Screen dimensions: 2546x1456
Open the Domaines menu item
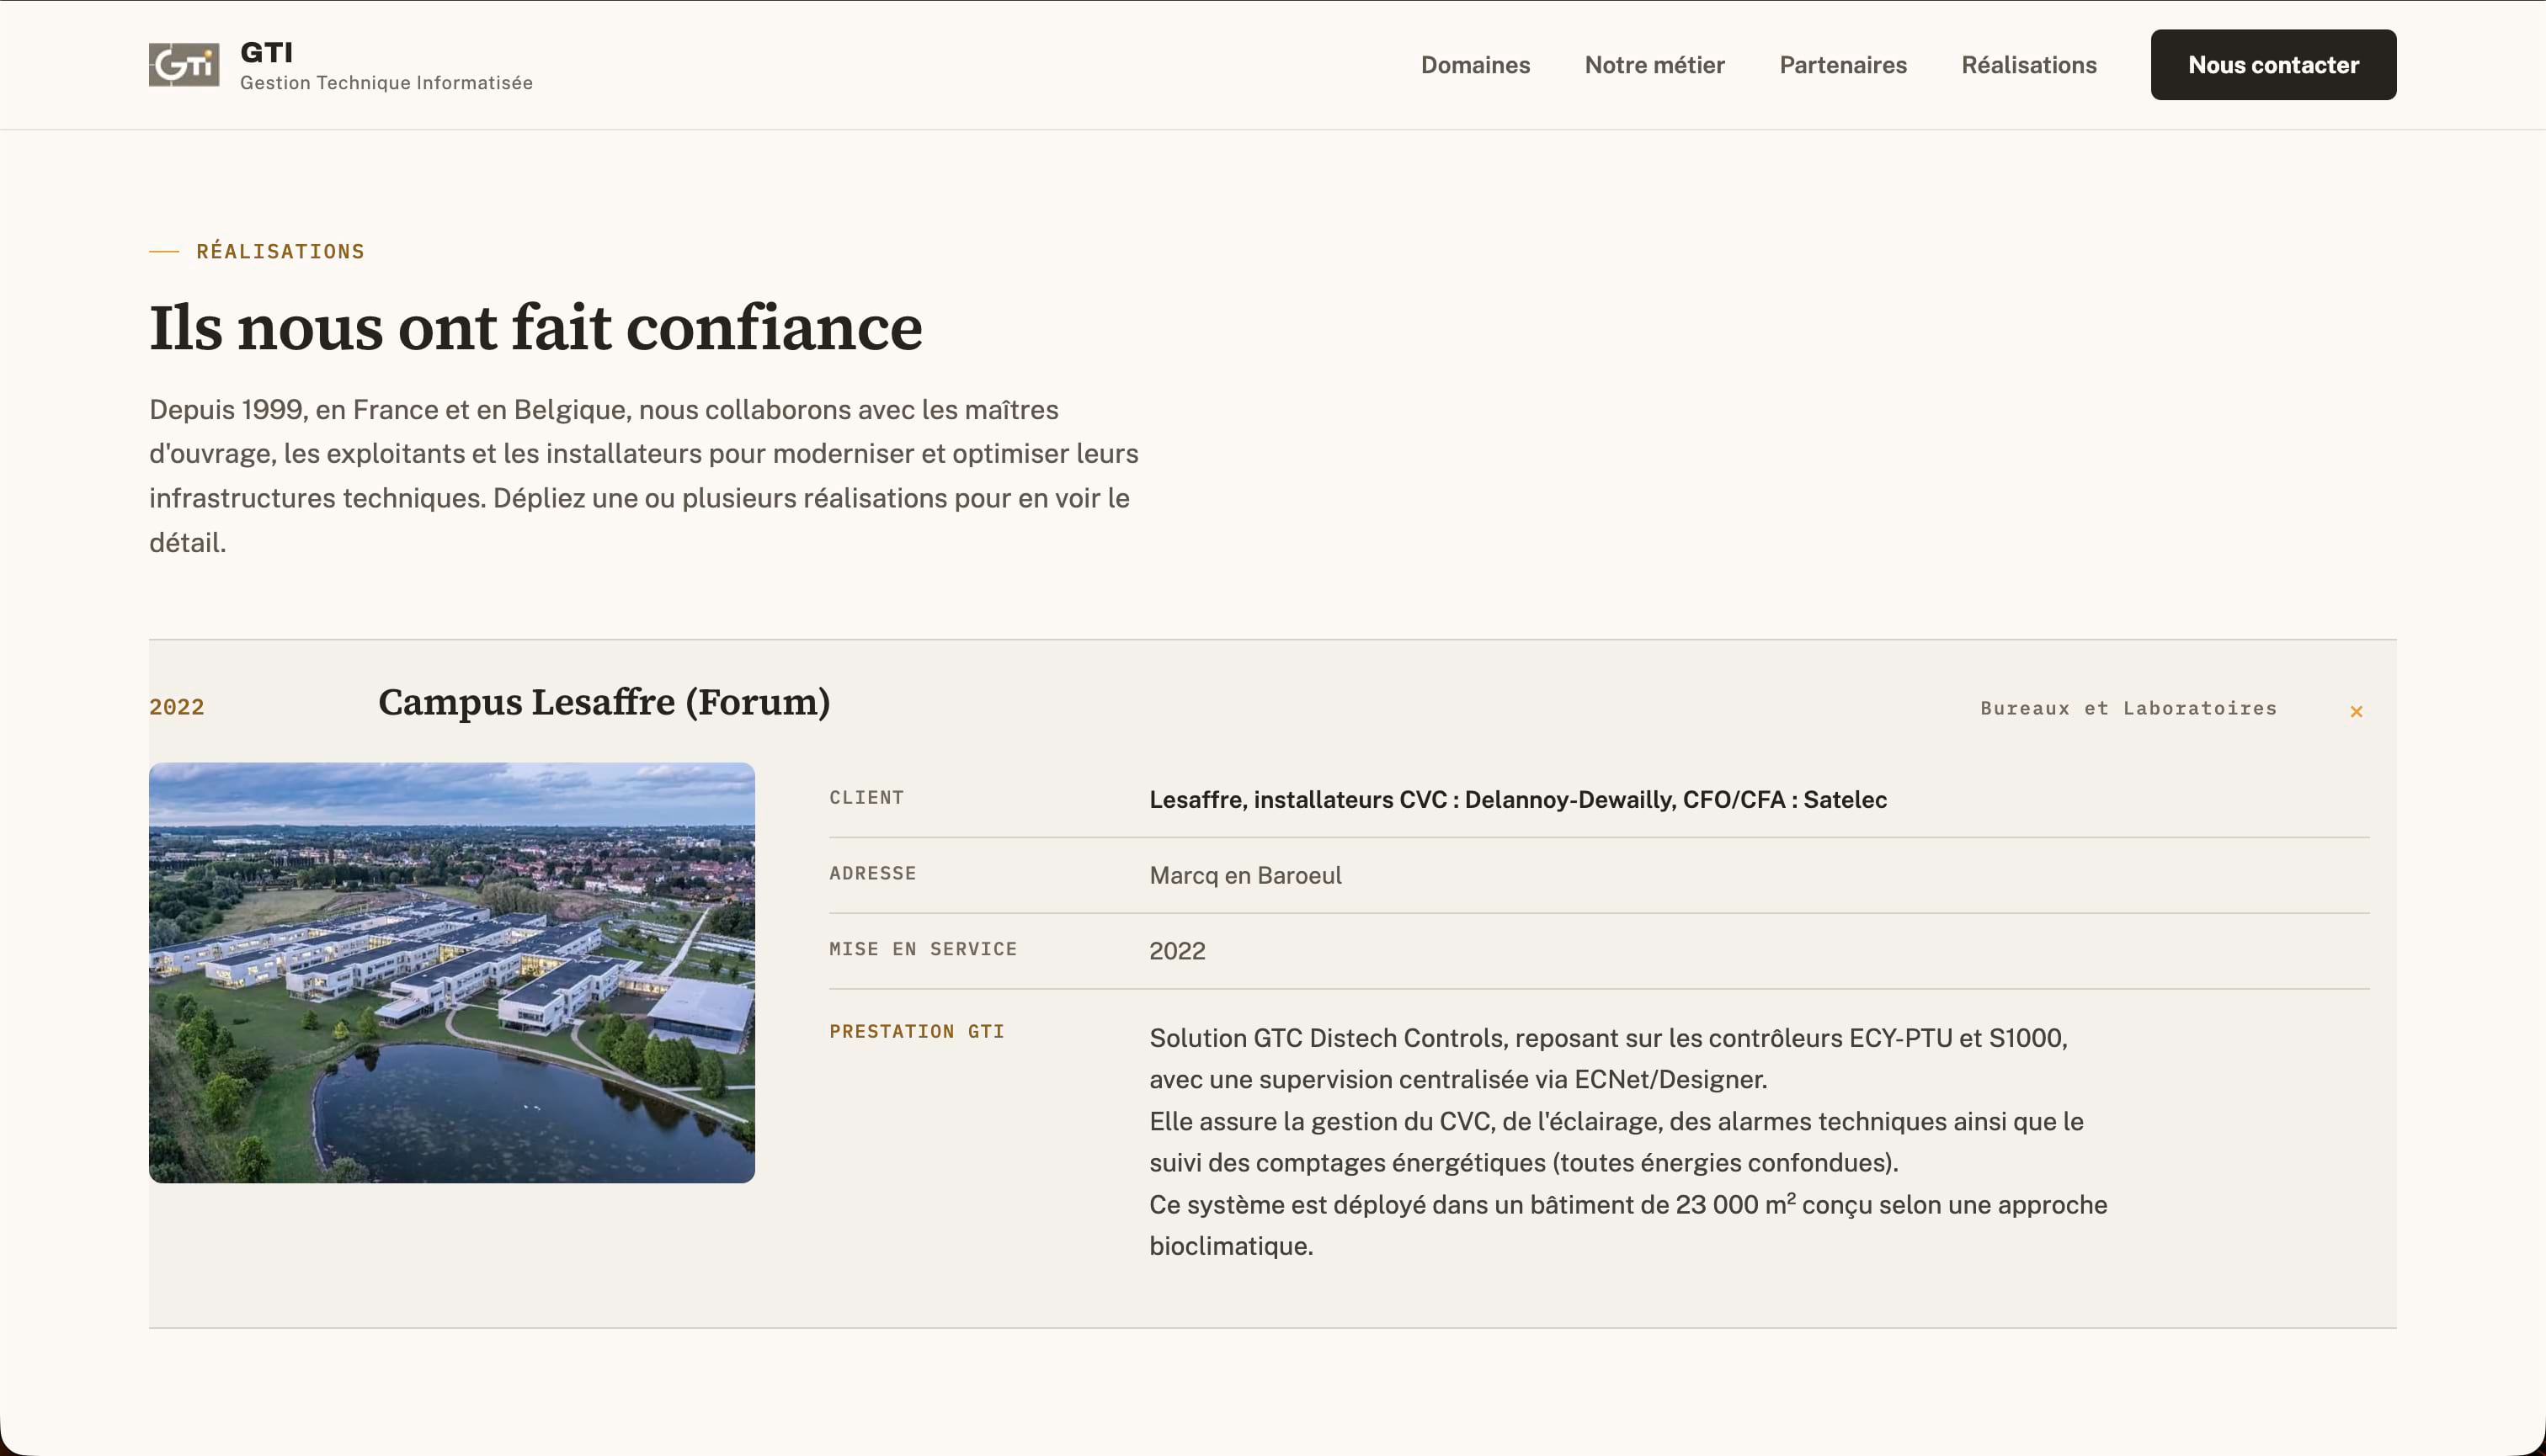(1476, 65)
